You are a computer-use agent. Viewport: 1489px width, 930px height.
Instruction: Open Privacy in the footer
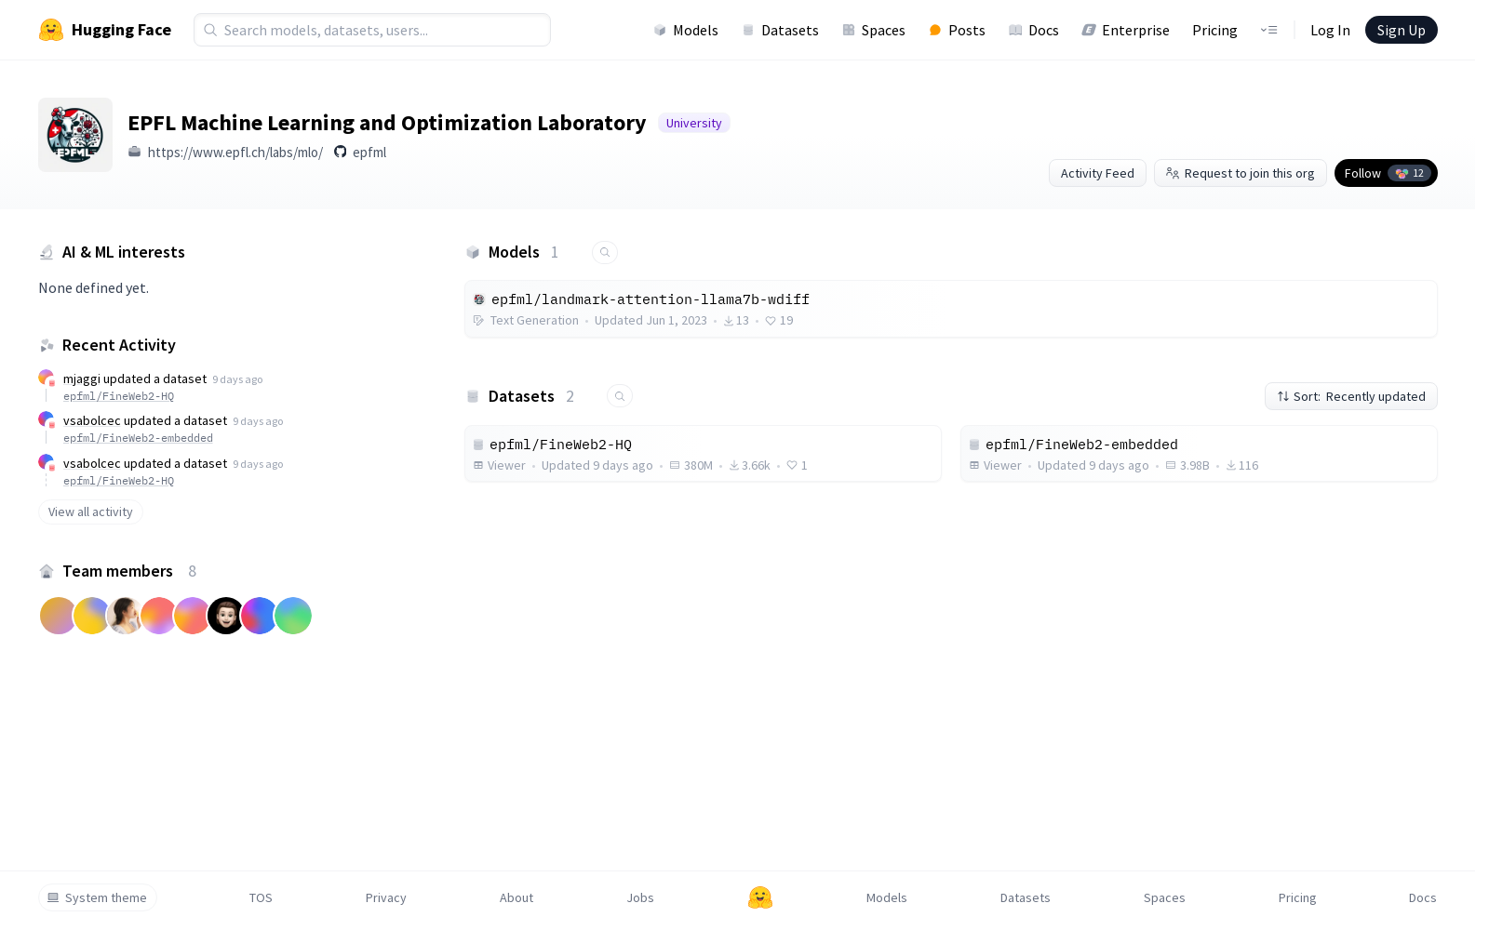386,897
